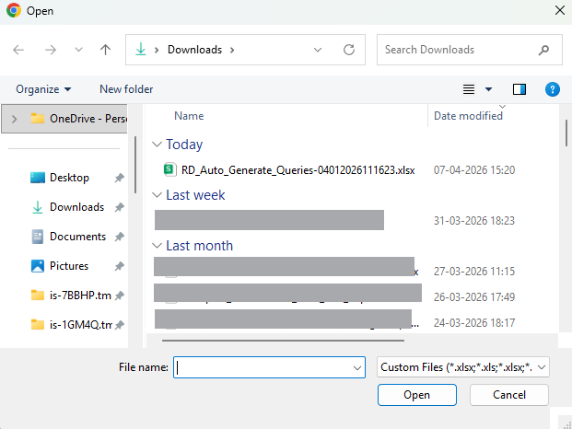Go back using the back arrow
Image resolution: width=572 pixels, height=429 pixels.
click(18, 50)
